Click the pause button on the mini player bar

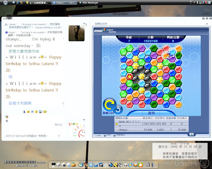tap(8, 162)
